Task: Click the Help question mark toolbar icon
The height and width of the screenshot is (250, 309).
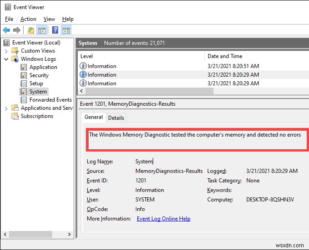Action: (55, 30)
